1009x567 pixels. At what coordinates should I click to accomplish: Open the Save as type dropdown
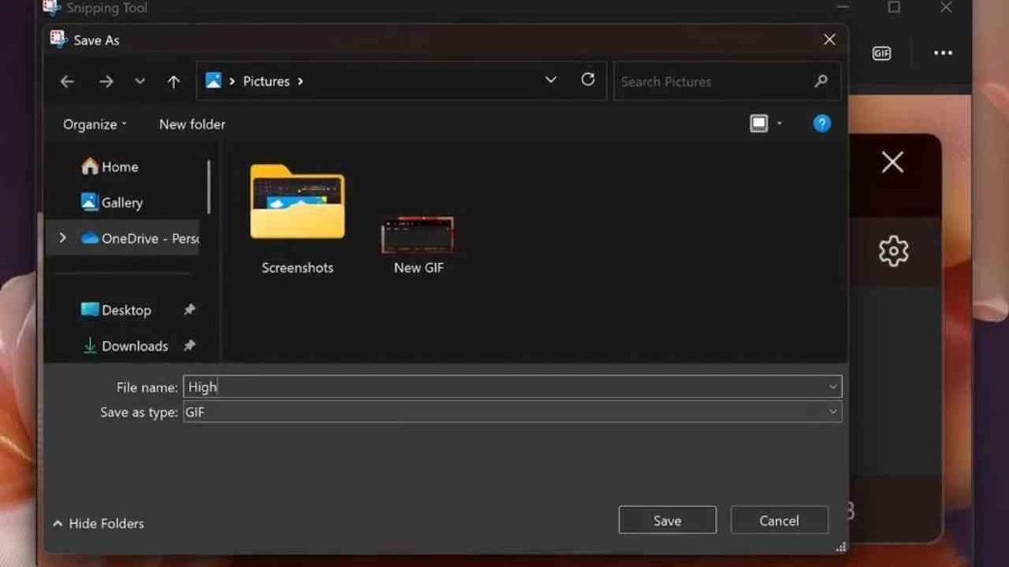click(x=832, y=412)
